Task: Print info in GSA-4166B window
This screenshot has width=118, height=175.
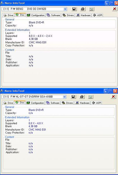Action: pyautogui.click(x=82, y=97)
